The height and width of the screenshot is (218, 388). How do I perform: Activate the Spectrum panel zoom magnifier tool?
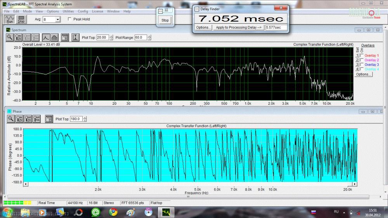point(10,37)
